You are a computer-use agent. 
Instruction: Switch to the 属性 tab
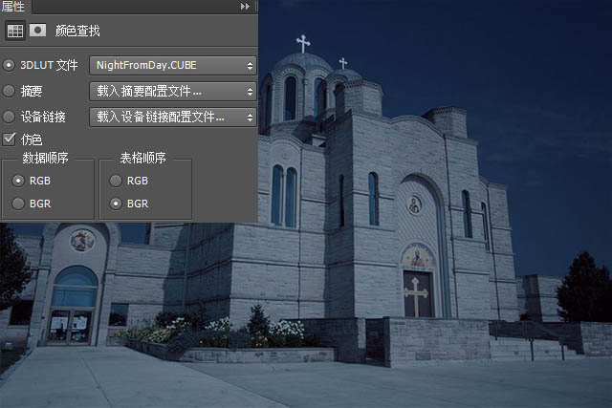[x=13, y=6]
